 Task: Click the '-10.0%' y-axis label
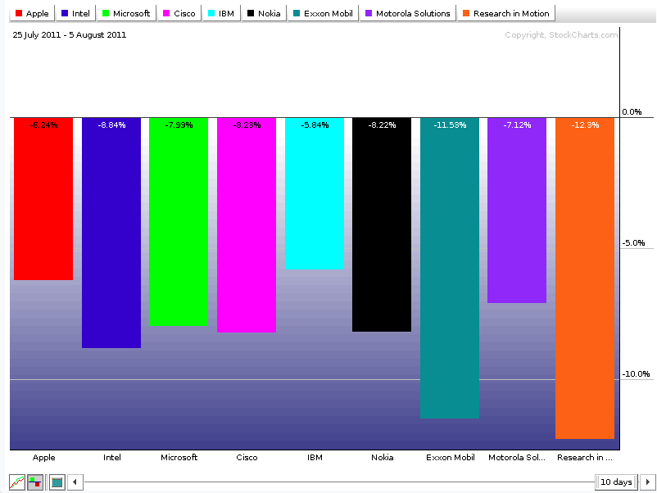636,374
